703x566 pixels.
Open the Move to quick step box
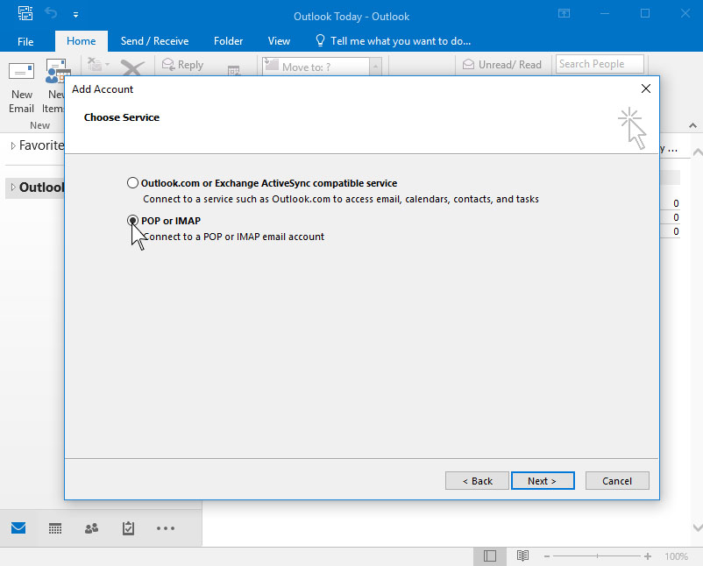tap(316, 67)
